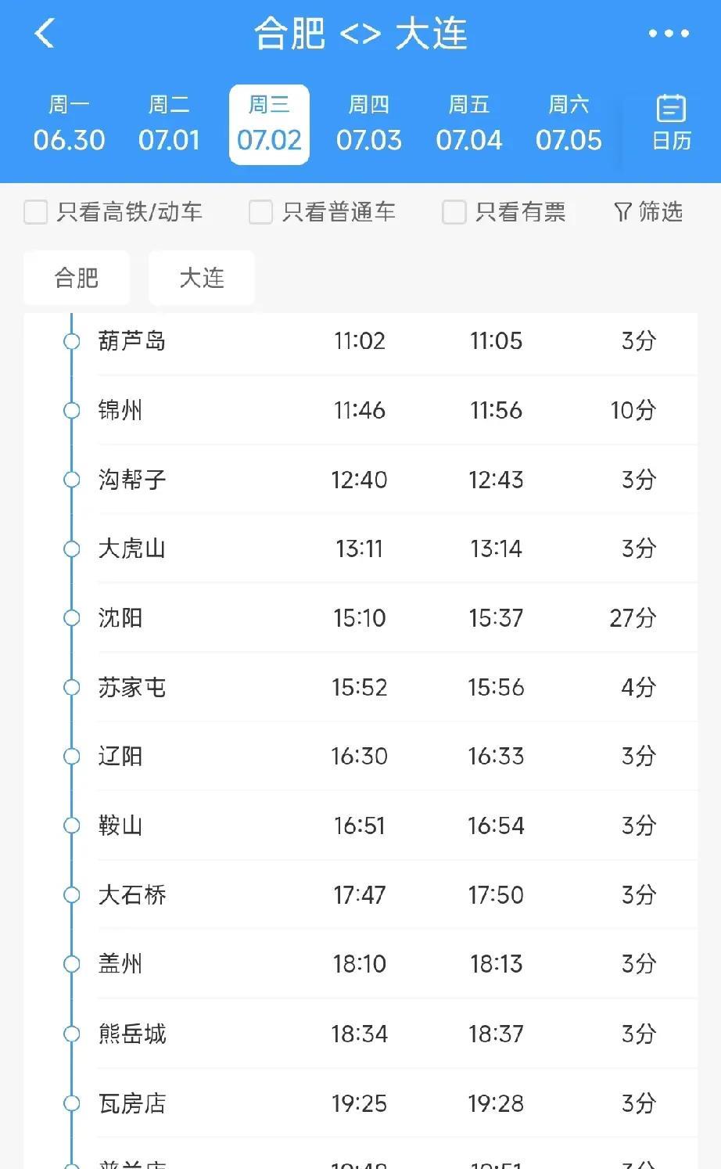Tap the 合肥 station button
The width and height of the screenshot is (721, 1169).
(77, 278)
